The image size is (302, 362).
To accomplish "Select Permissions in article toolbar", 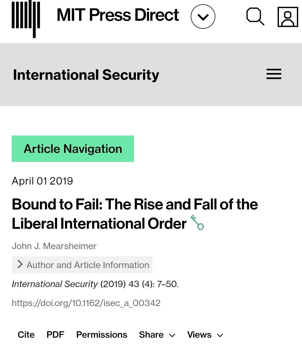I will [102, 335].
